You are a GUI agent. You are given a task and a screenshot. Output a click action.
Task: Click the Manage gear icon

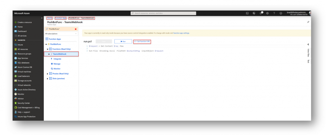pyautogui.click(x=52, y=64)
